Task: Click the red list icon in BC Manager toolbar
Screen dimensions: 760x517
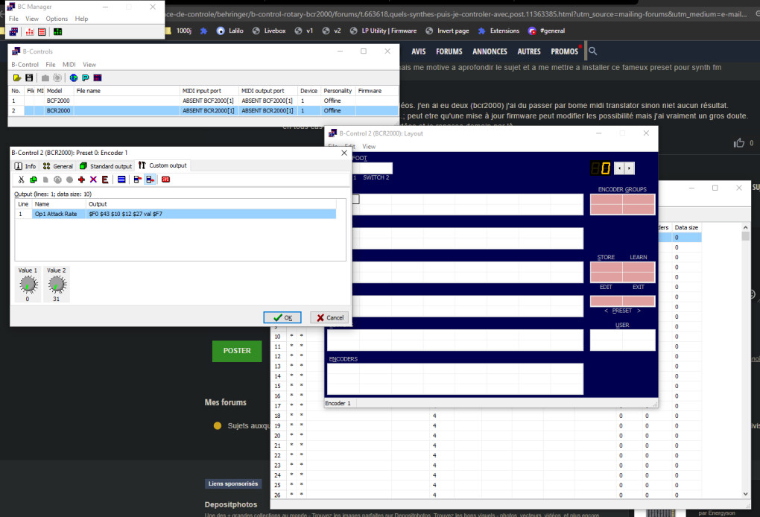Action: (x=42, y=32)
